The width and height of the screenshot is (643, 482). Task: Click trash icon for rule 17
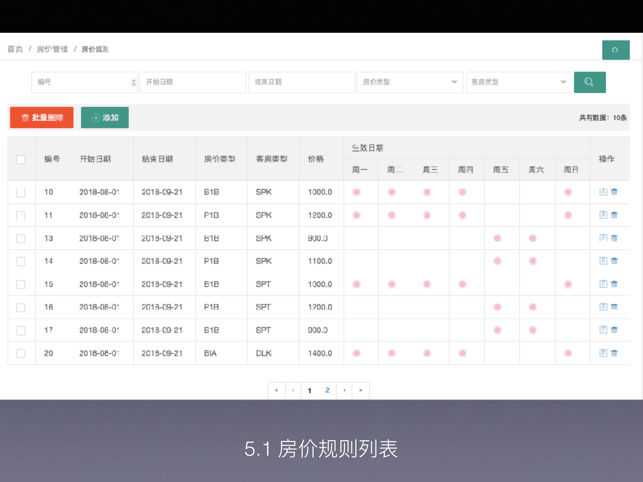(x=614, y=330)
